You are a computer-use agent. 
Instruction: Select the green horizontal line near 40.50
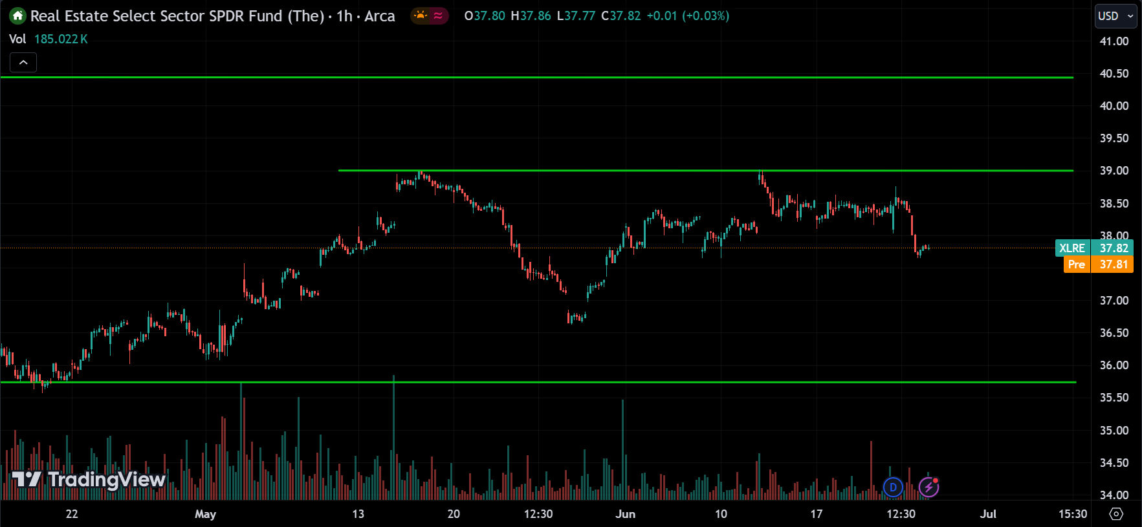(x=537, y=78)
